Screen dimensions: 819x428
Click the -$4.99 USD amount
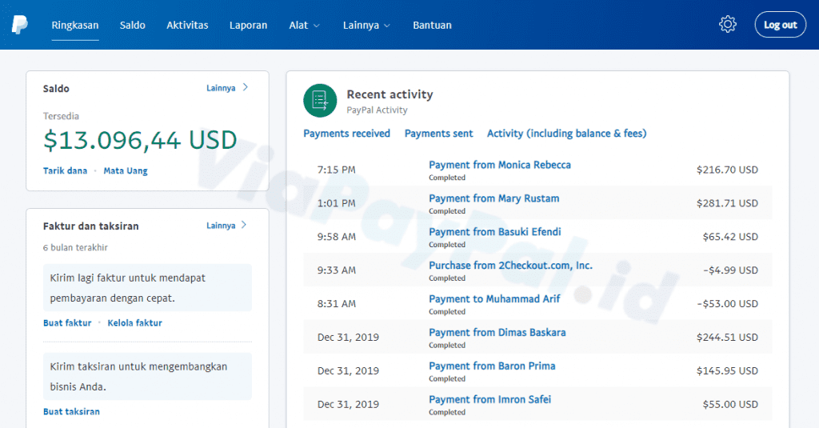pos(730,270)
